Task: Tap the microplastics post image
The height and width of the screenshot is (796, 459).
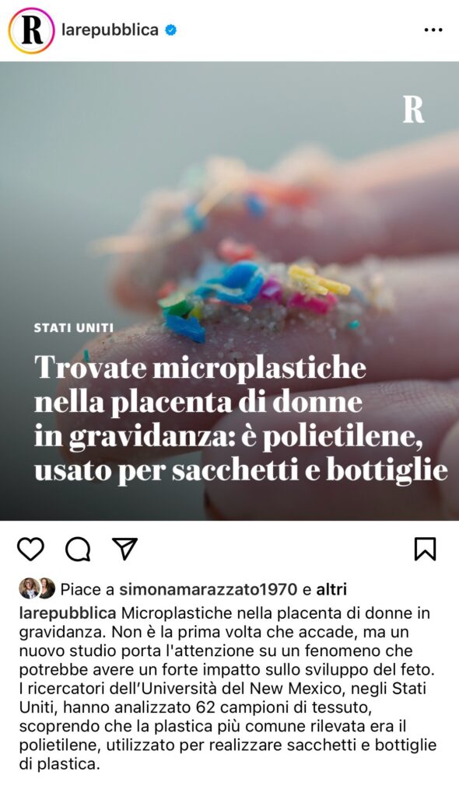Action: [x=229, y=291]
